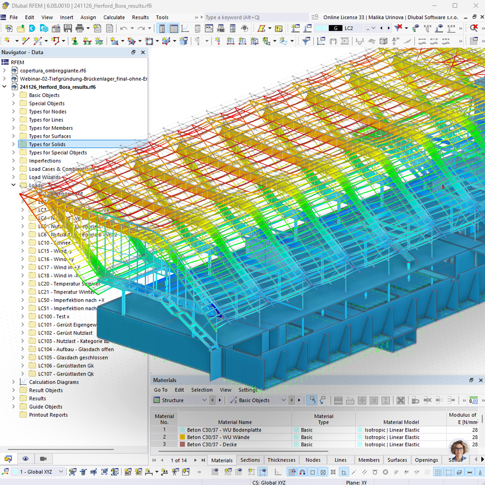Open the console window icon
Image resolution: width=485 pixels, height=485 pixels.
pos(209,28)
